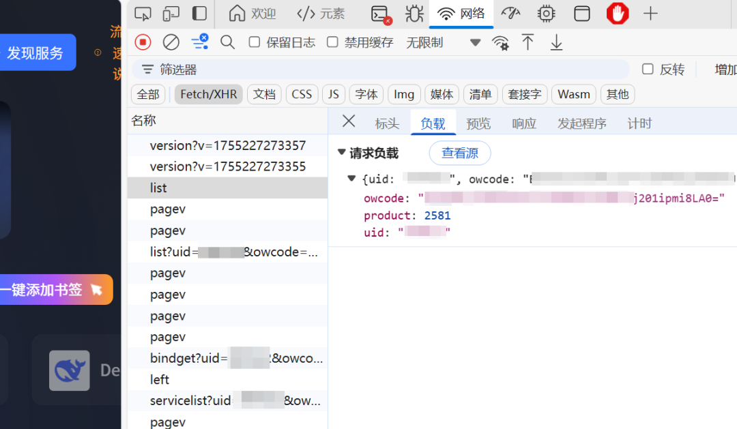The width and height of the screenshot is (737, 429).
Task: Click the 发现服务 button on the page
Action: (38, 53)
